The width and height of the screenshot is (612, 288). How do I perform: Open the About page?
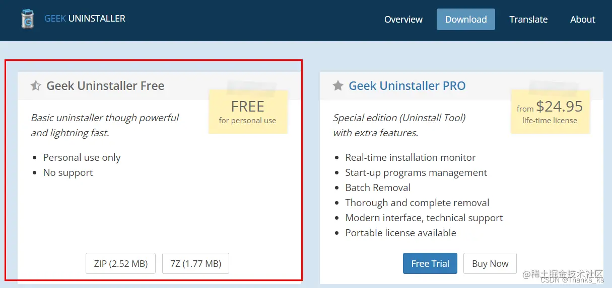click(x=583, y=19)
